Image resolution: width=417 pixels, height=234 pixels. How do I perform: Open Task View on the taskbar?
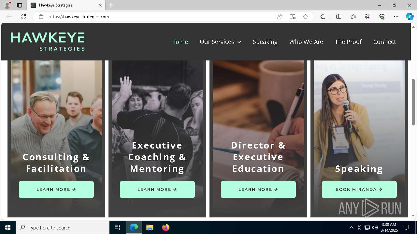click(x=117, y=227)
